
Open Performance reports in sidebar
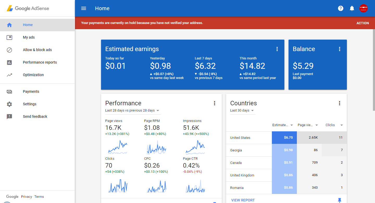[x=40, y=62]
